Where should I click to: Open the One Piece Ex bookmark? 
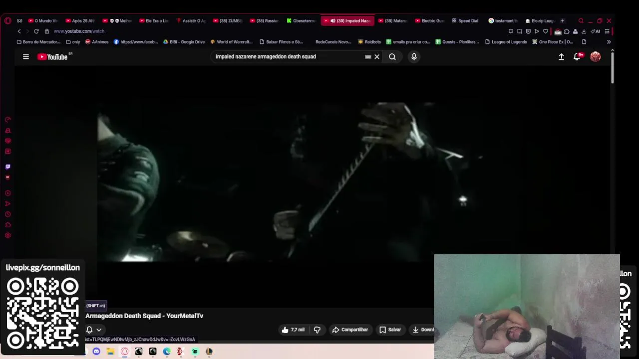(x=553, y=42)
